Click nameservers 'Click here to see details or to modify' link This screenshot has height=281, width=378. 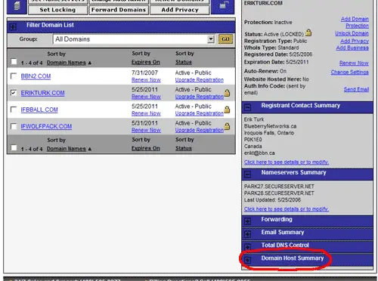[x=287, y=209]
